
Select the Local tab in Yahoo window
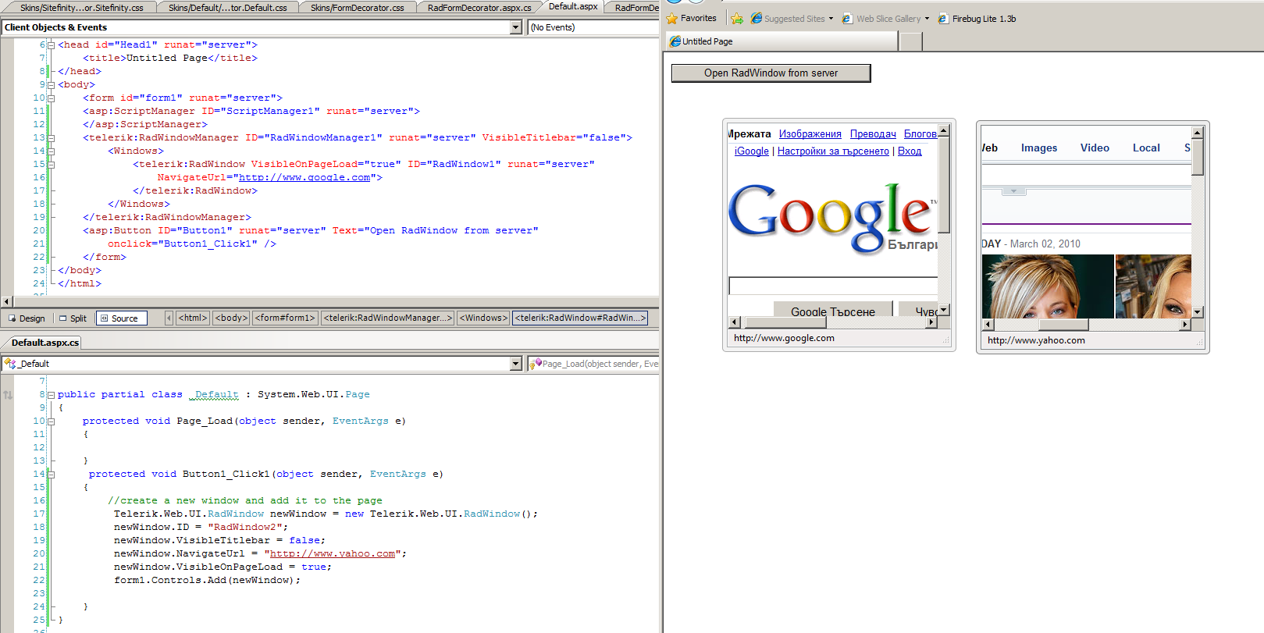pos(1146,148)
